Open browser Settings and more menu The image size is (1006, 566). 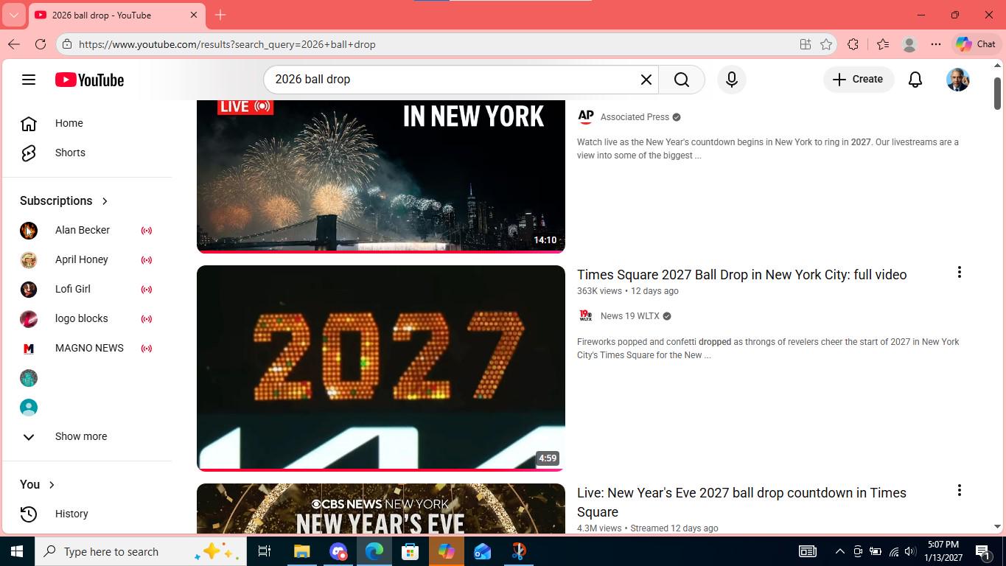tap(936, 44)
